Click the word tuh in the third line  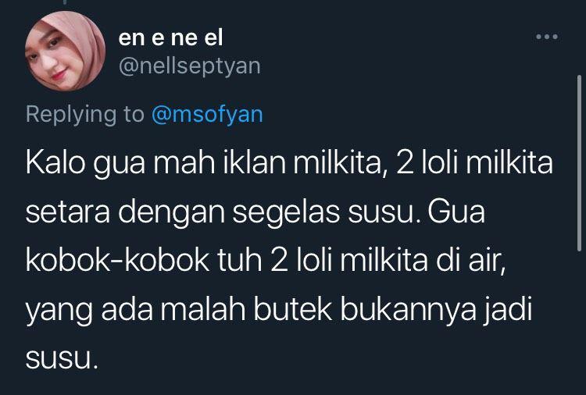tap(240, 260)
